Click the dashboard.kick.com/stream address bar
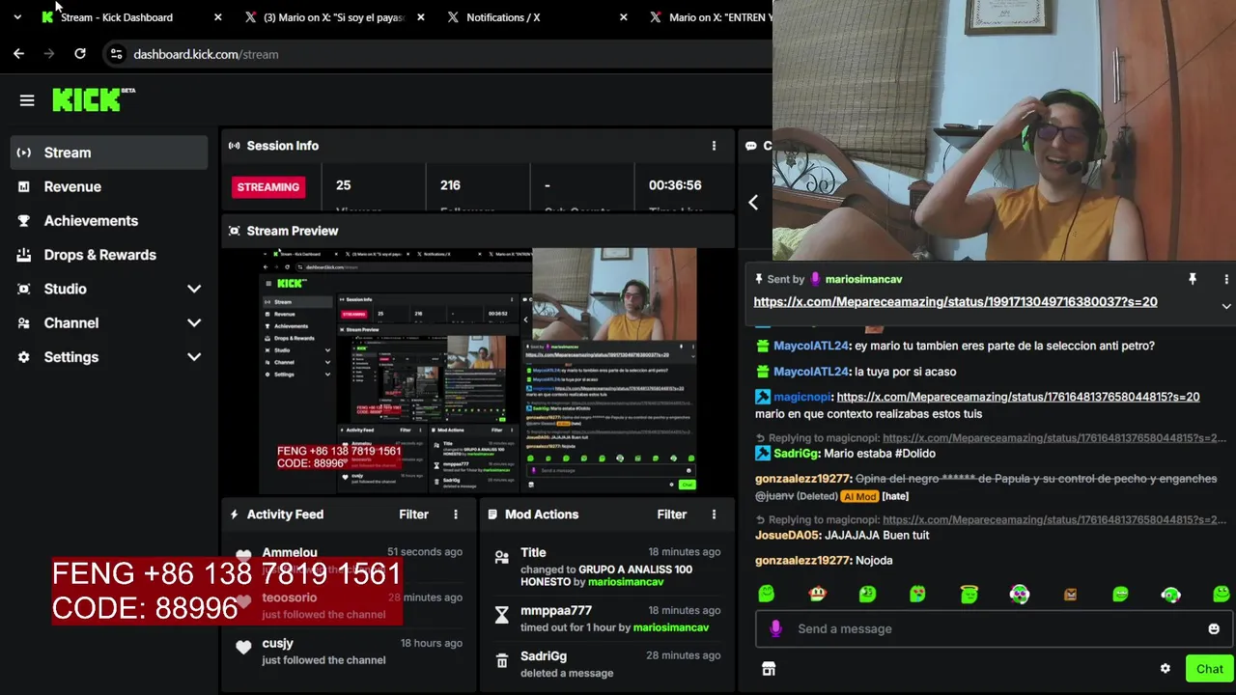Image resolution: width=1236 pixels, height=695 pixels. 206,54
